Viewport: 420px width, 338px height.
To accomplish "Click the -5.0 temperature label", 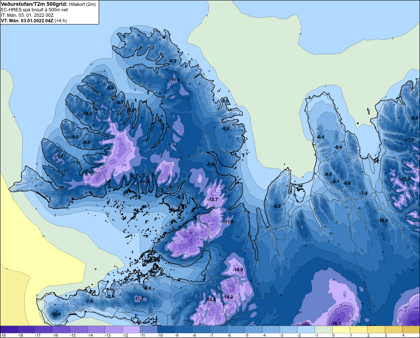I will pyautogui.click(x=226, y=101).
